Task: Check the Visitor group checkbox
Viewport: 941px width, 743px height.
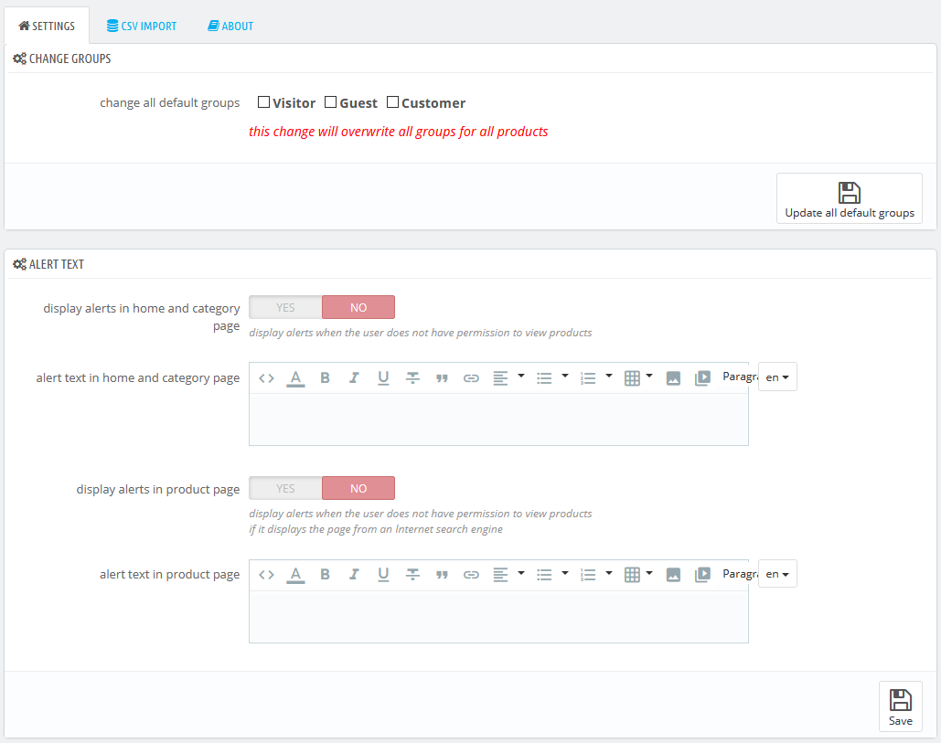Action: click(263, 102)
